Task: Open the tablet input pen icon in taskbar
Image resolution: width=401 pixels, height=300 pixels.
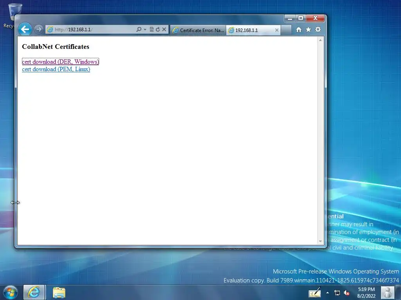Action: click(x=314, y=293)
